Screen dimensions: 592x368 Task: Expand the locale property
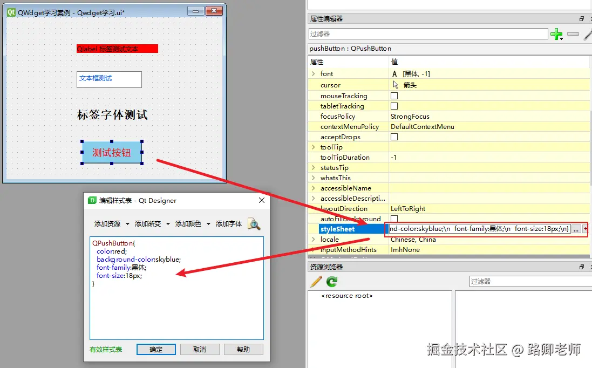coord(314,239)
